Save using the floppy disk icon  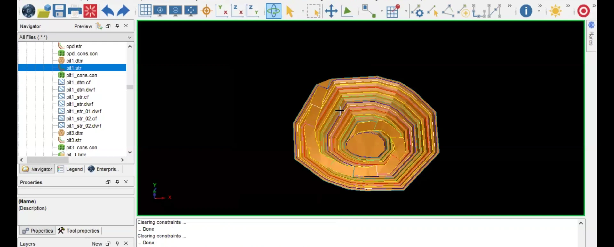[x=59, y=11]
